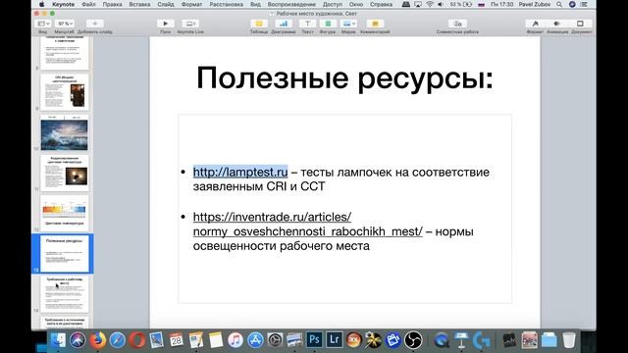The image size is (628, 353).
Task: Open the Notification Center icon
Action: pyautogui.click(x=585, y=4)
